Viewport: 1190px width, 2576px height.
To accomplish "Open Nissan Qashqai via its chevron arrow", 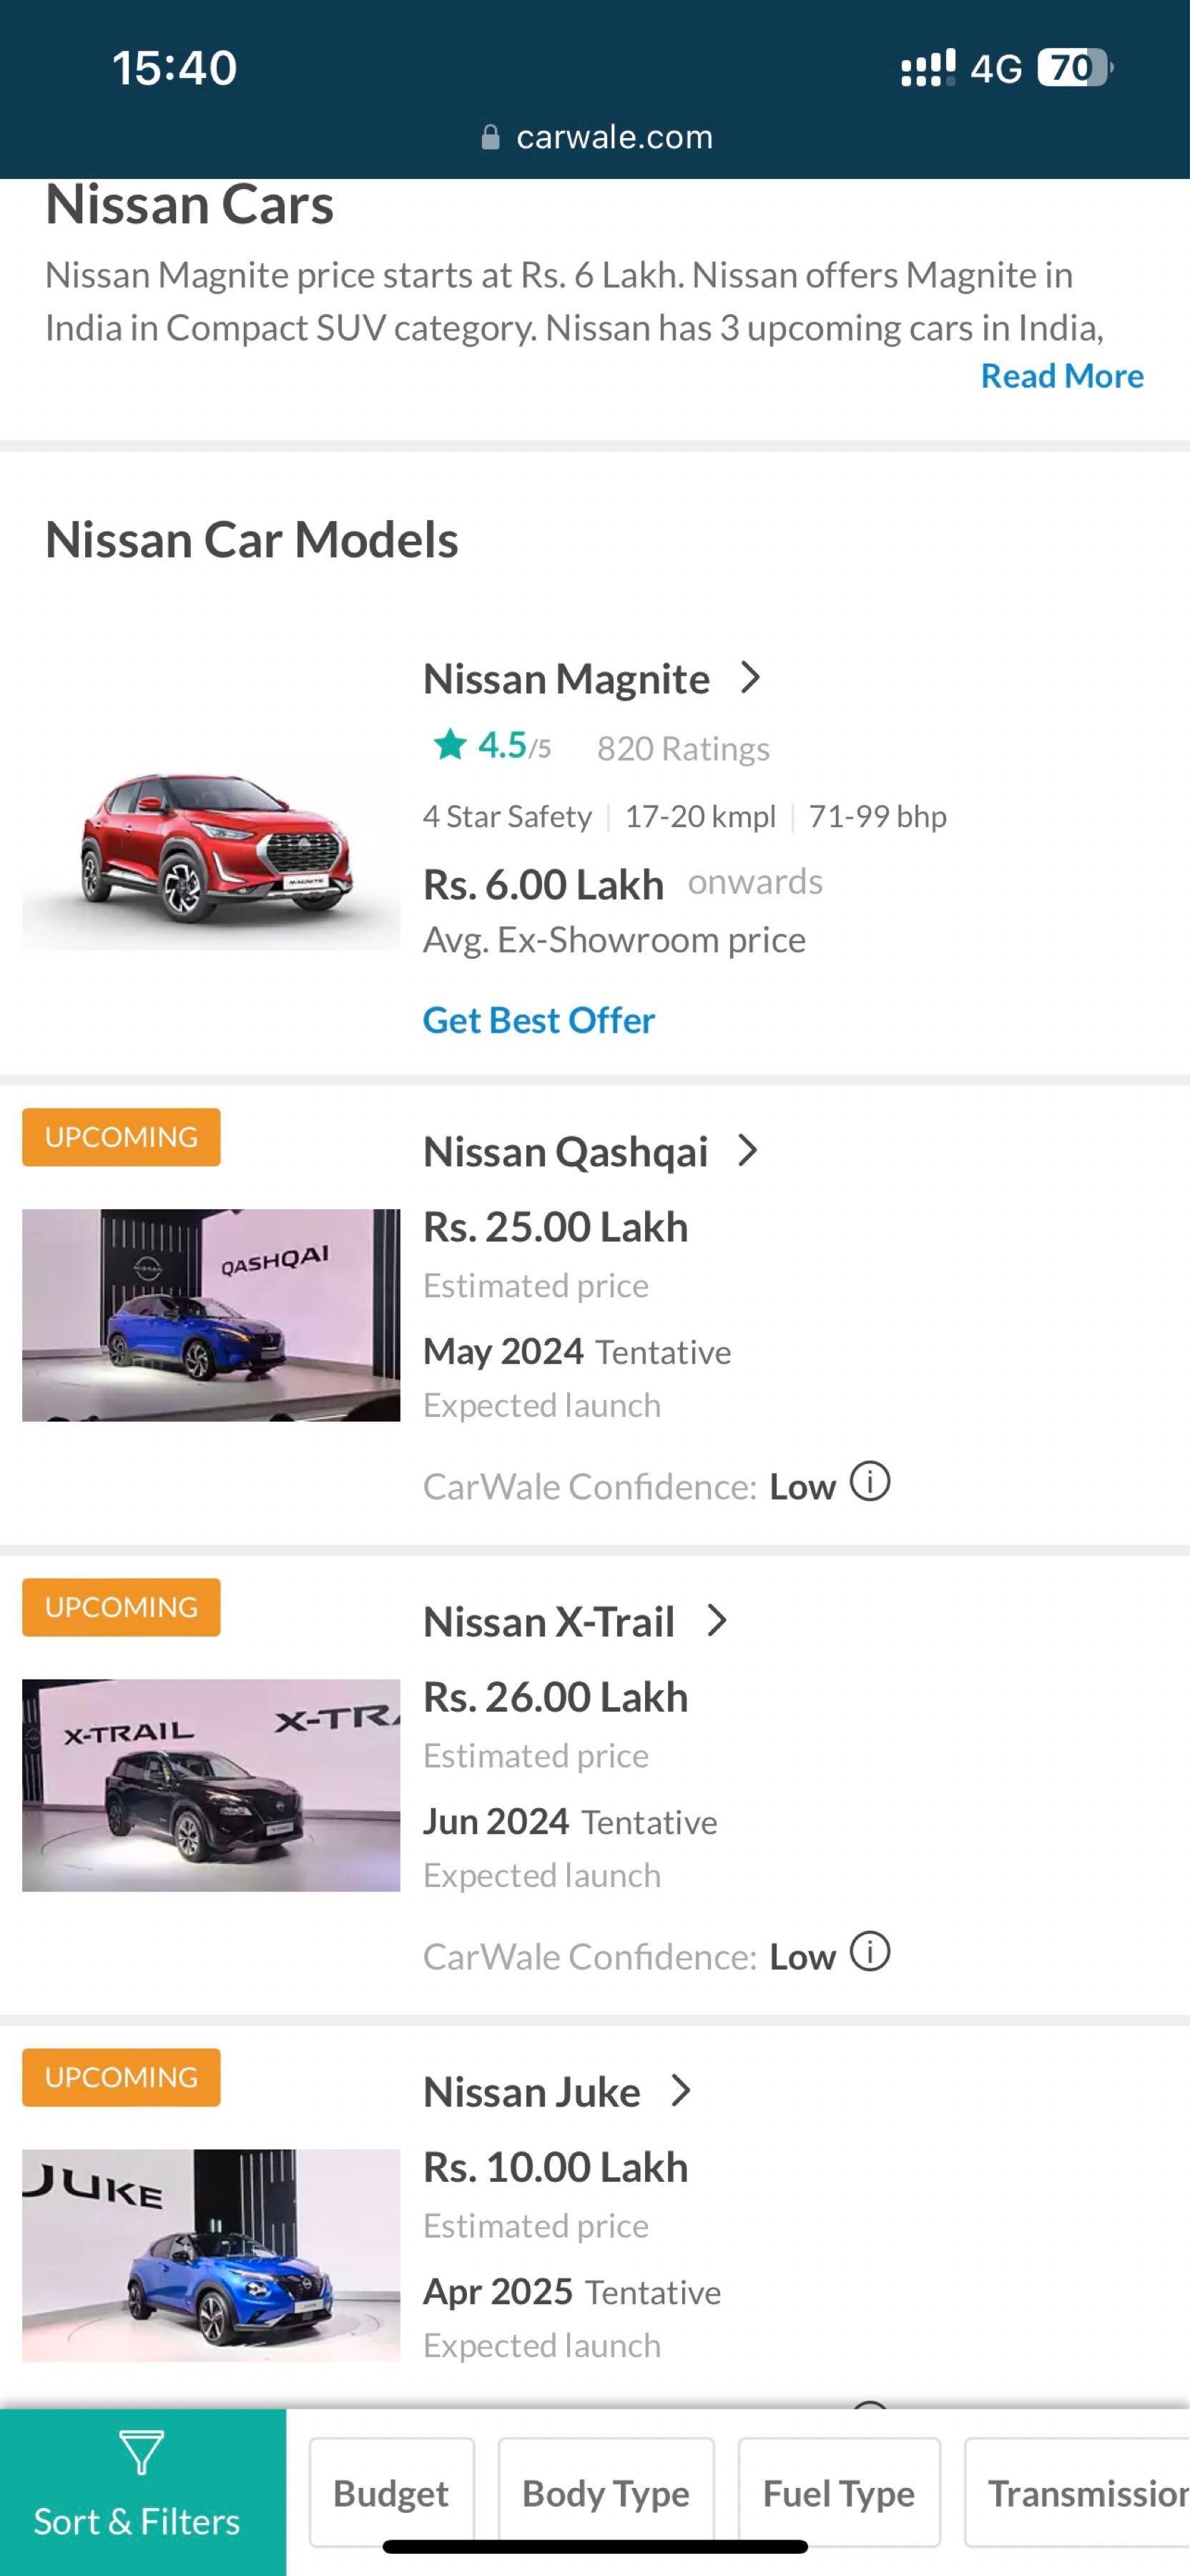I will 747,1151.
